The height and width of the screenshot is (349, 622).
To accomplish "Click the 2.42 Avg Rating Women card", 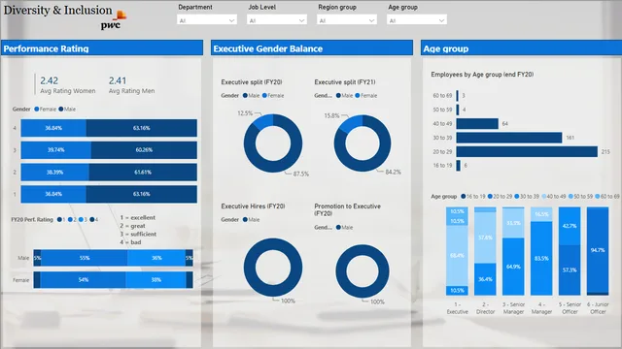I will coord(67,84).
